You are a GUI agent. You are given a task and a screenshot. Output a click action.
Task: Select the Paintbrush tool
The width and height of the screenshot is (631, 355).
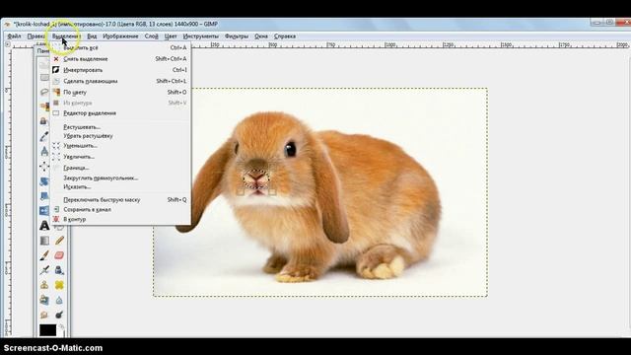tap(44, 255)
